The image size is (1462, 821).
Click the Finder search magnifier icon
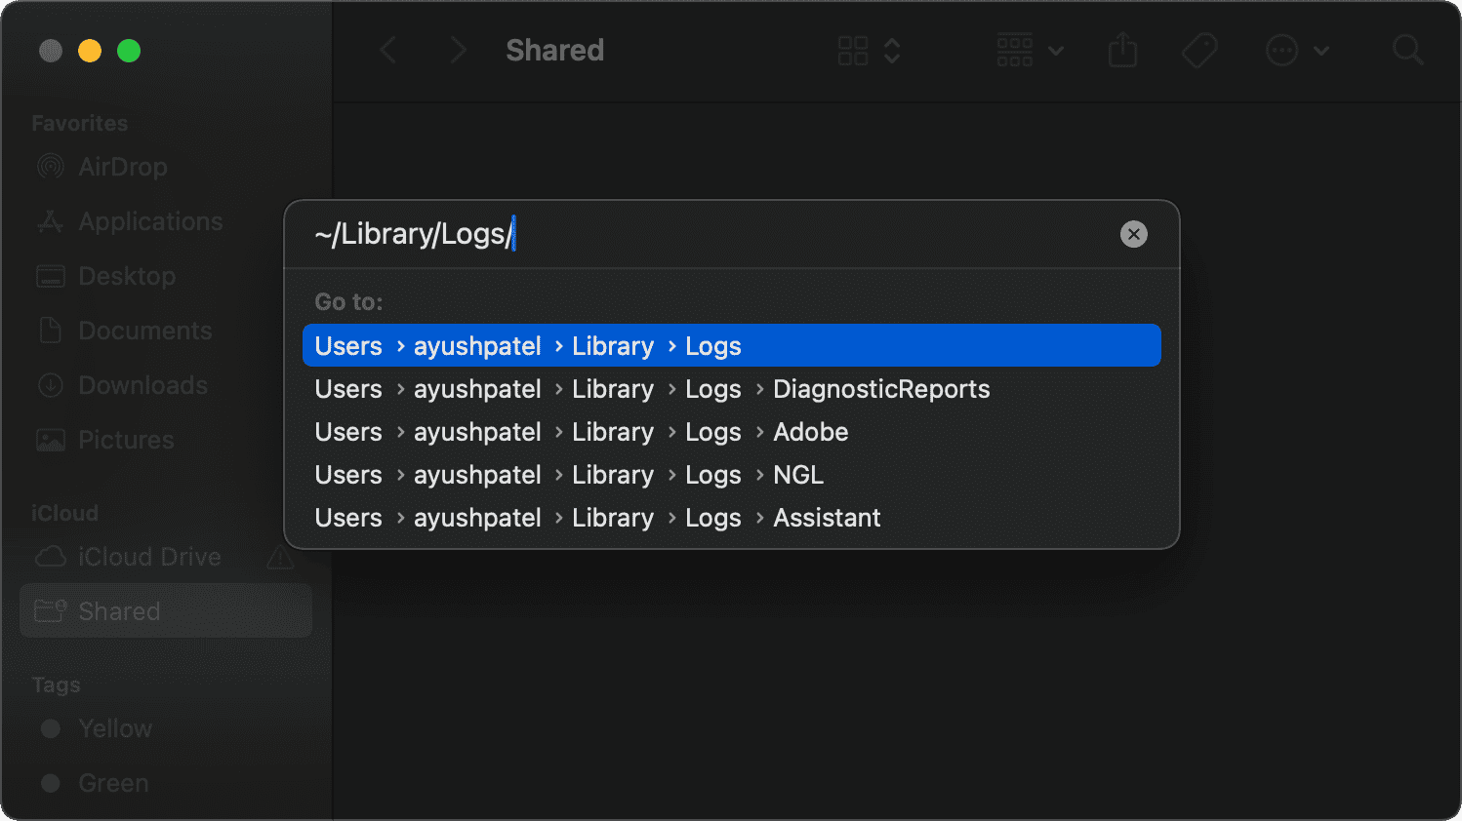point(1406,51)
